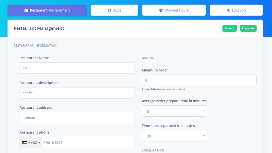Click the Login as button
Screen dimensions: 272x153
point(248,28)
